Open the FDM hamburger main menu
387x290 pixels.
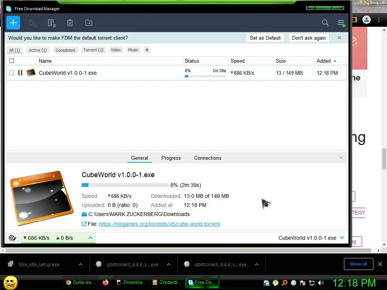pos(341,23)
